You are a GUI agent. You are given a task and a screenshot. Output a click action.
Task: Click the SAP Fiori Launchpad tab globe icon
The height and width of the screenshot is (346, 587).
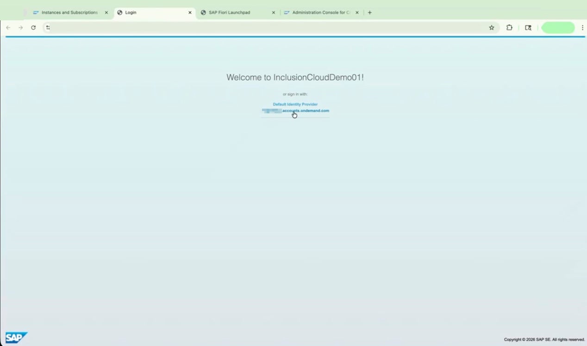203,12
